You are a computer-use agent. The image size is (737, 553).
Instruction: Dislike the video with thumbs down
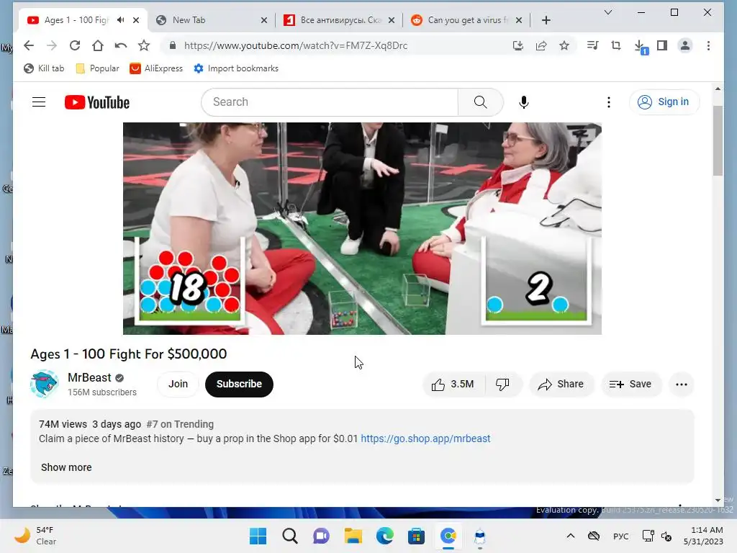click(x=503, y=385)
